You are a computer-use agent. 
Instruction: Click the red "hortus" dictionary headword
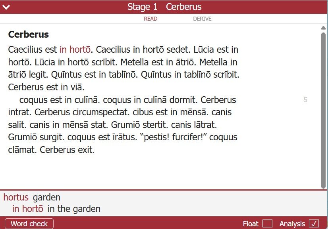point(16,197)
